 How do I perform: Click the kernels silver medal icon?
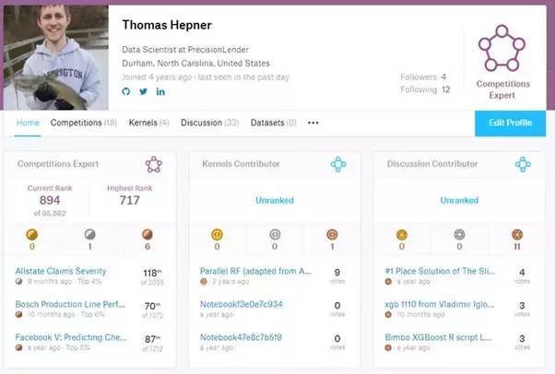click(275, 235)
